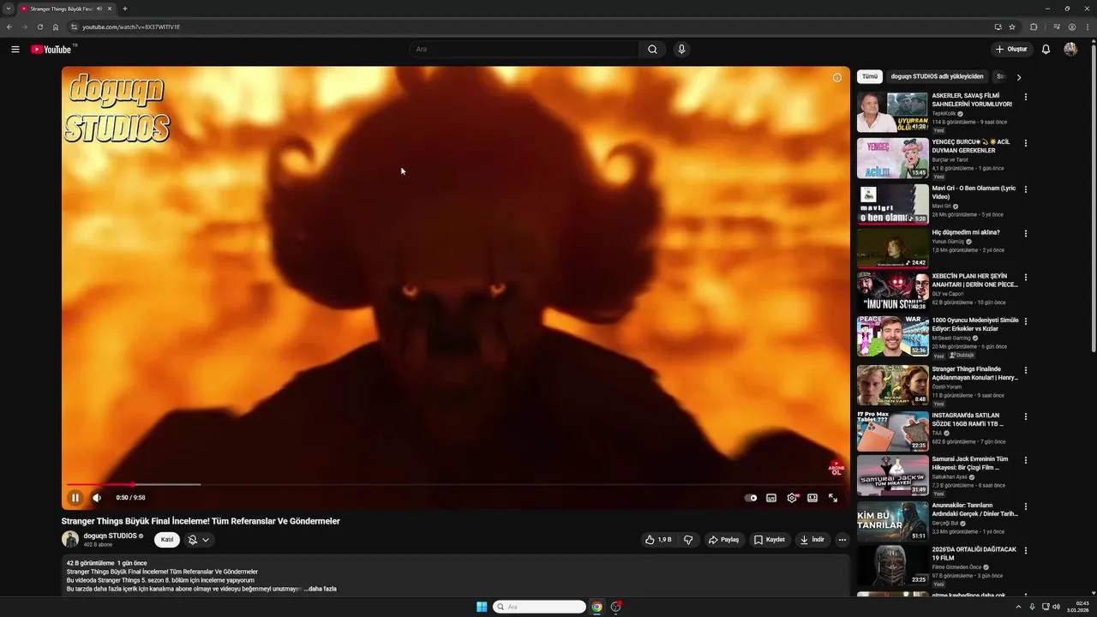Seek in the video progress bar
The image size is (1097, 617).
(455, 484)
